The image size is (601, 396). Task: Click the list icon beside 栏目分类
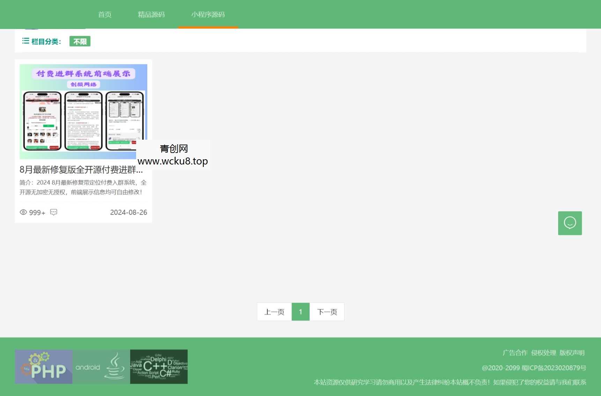(x=25, y=41)
